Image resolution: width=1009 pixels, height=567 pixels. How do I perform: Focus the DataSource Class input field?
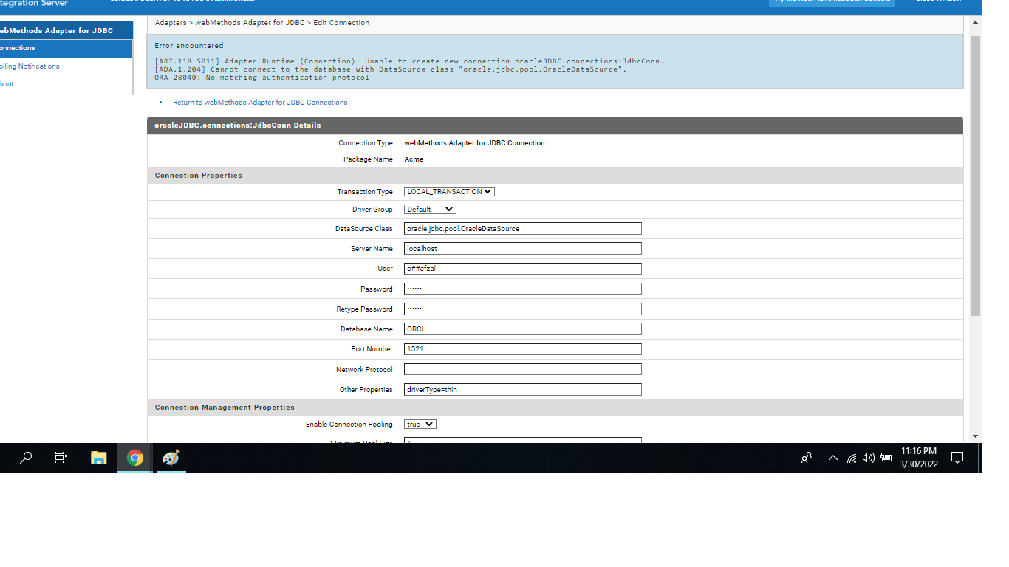pos(523,229)
